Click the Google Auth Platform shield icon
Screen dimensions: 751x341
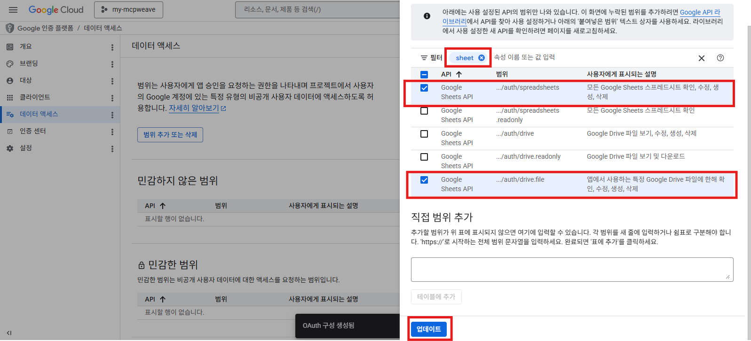9,28
